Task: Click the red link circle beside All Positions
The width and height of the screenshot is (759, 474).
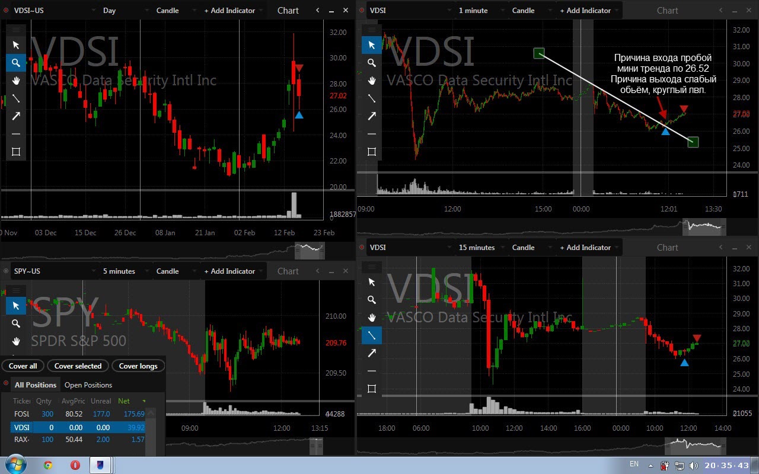Action: click(5, 383)
